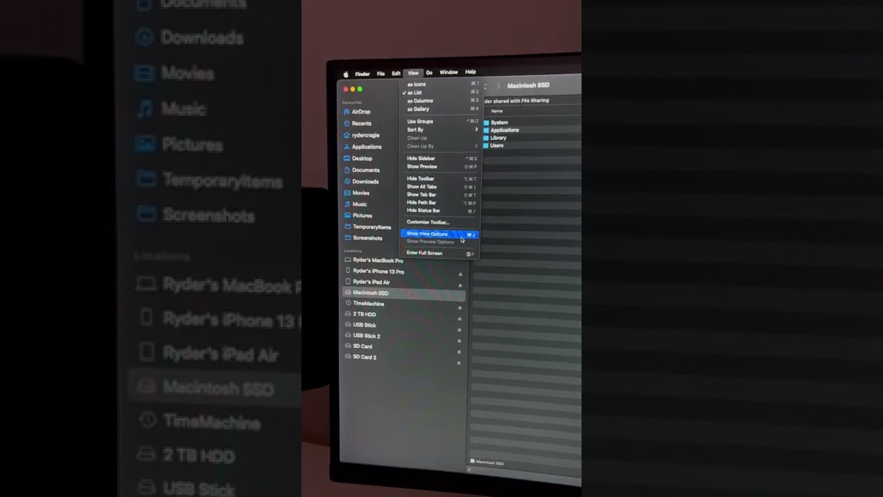Eject the SD Card 2 volume
Viewport: 883px width, 497px height.
459,362
